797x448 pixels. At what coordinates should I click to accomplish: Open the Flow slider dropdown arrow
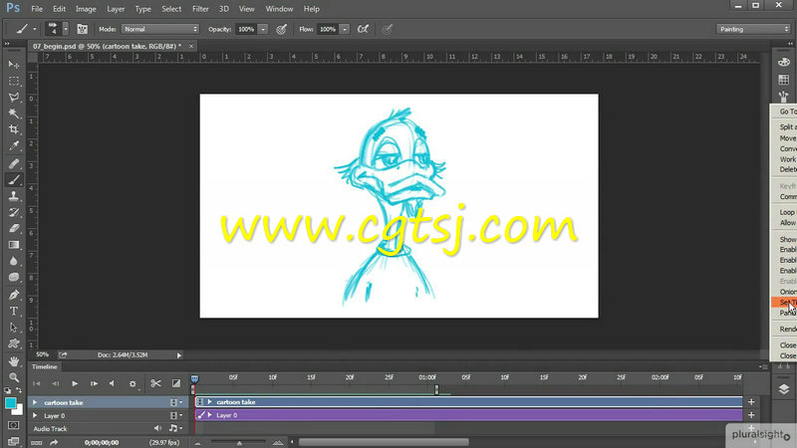pyautogui.click(x=345, y=29)
